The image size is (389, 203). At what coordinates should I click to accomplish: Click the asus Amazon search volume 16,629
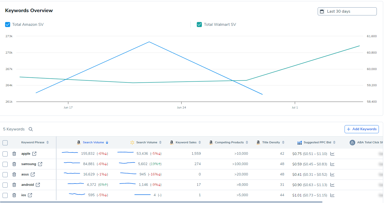[89, 174]
